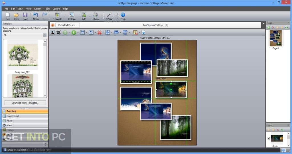Click Order Full Version button
The image size is (292, 154).
[68, 25]
